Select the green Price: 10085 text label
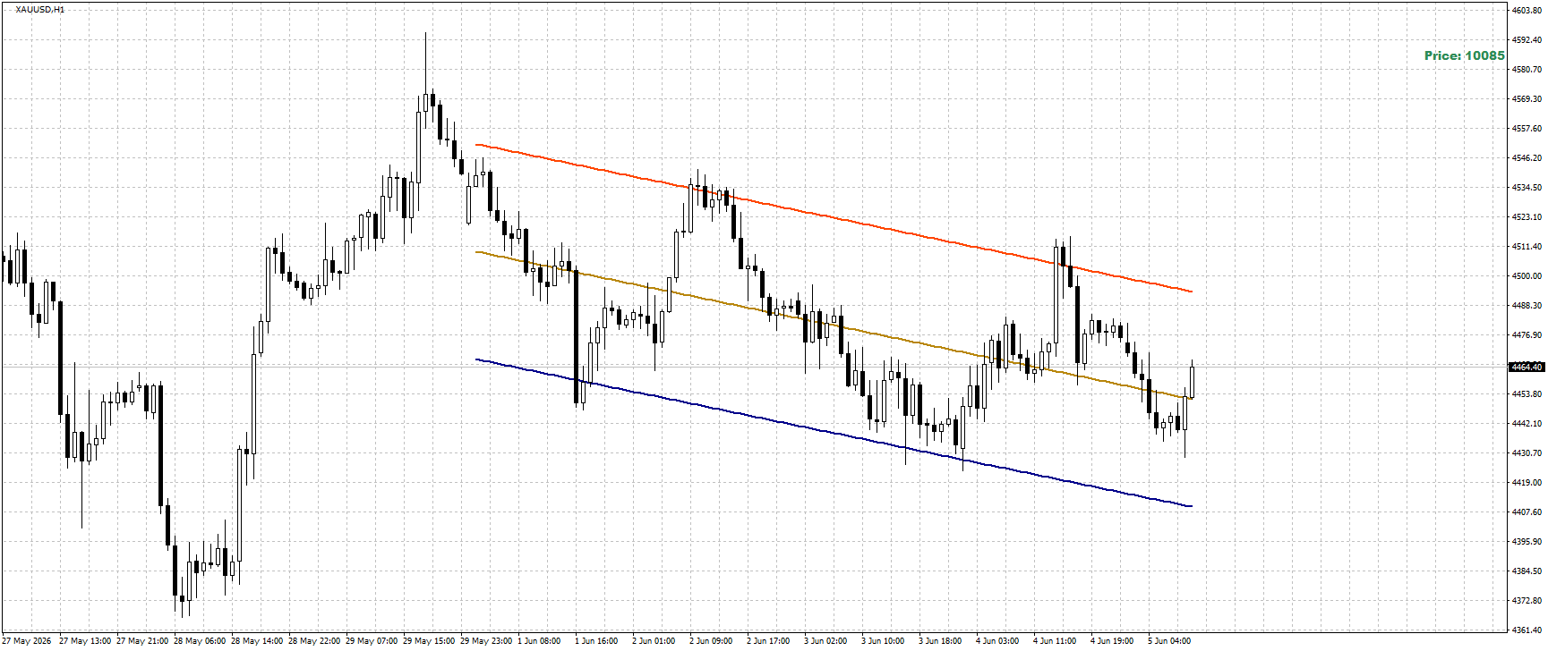 1465,55
